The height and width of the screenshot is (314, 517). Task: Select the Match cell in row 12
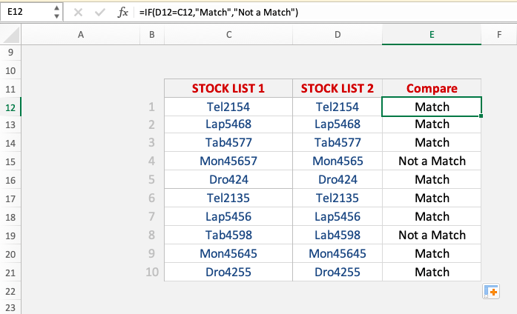(432, 107)
